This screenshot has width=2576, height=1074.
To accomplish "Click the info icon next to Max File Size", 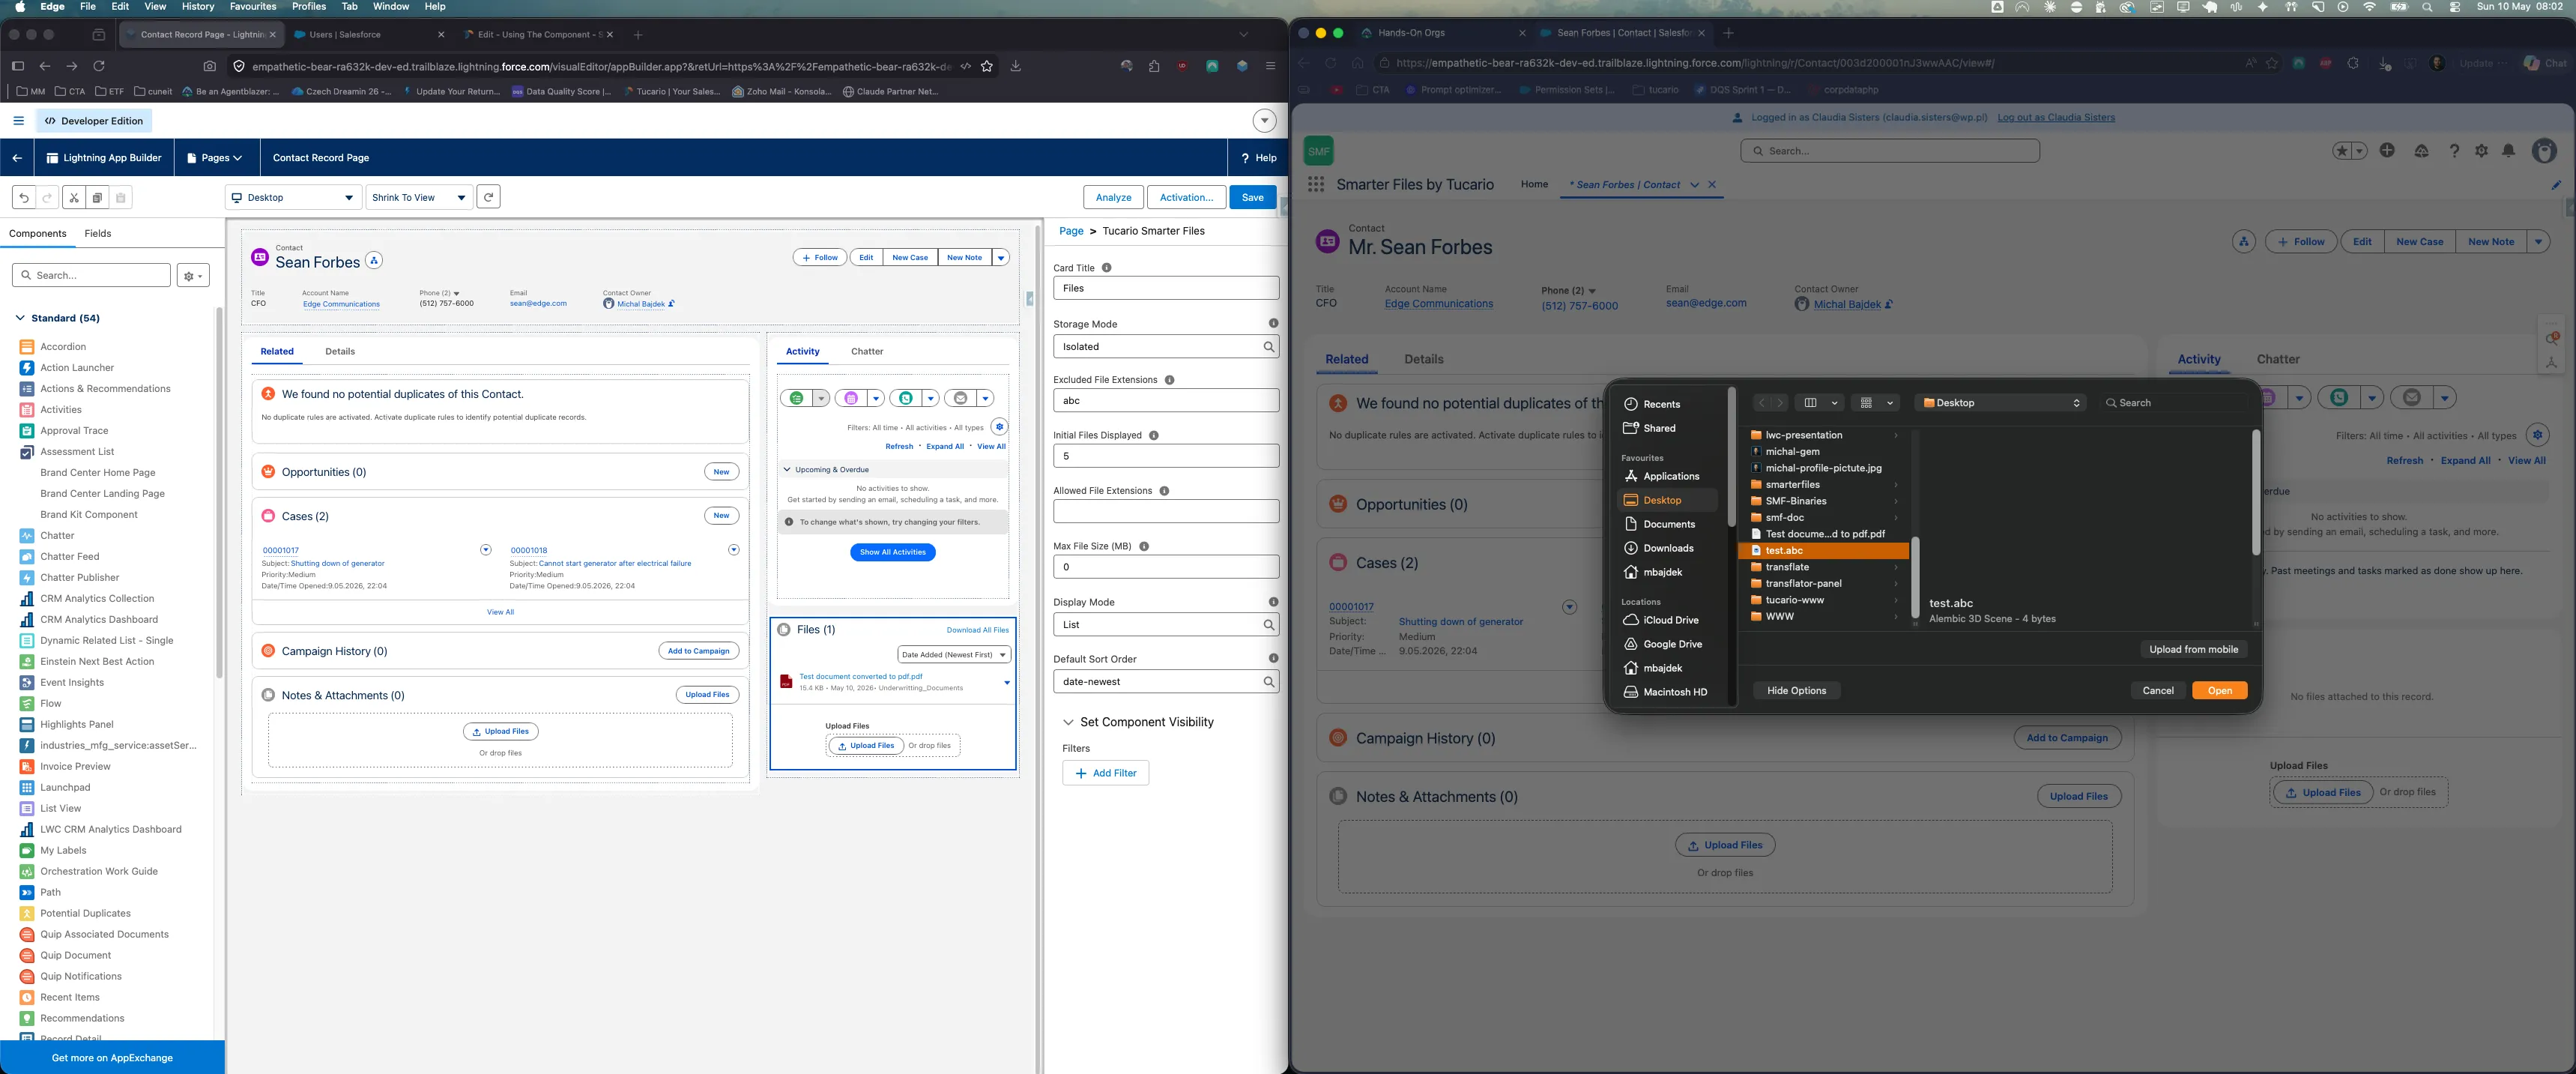I will [x=1144, y=546].
